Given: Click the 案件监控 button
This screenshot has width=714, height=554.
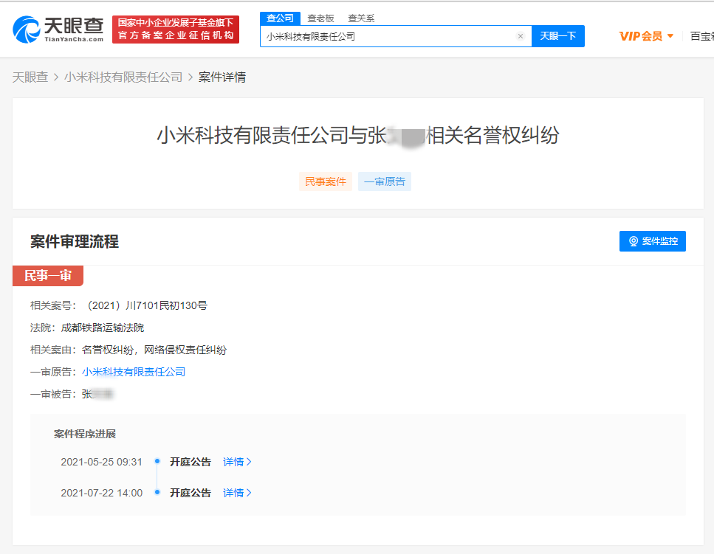Looking at the screenshot, I should point(653,241).
